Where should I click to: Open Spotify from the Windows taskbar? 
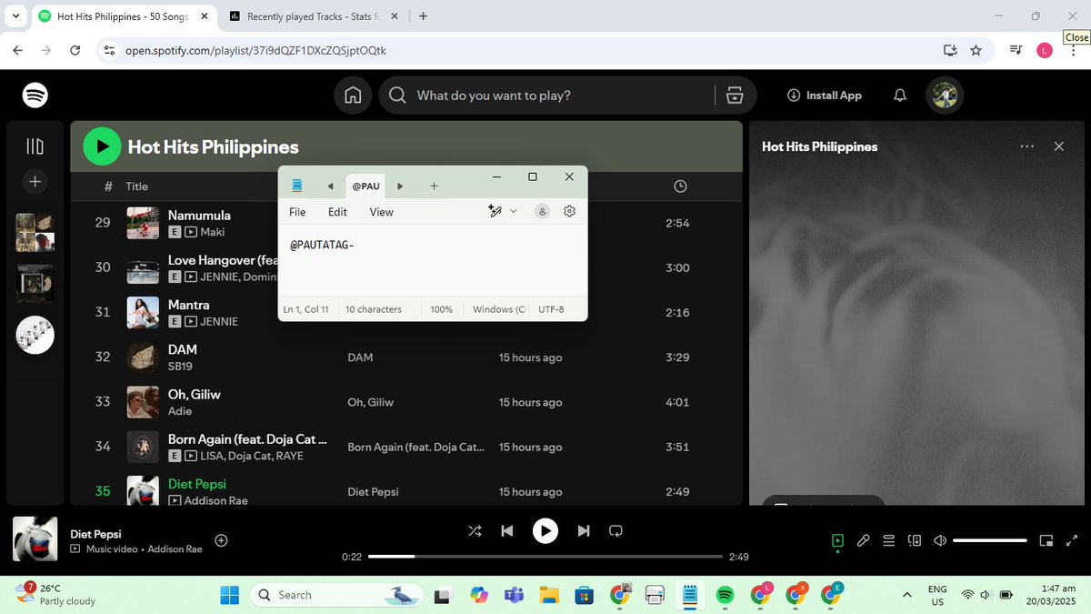[725, 595]
